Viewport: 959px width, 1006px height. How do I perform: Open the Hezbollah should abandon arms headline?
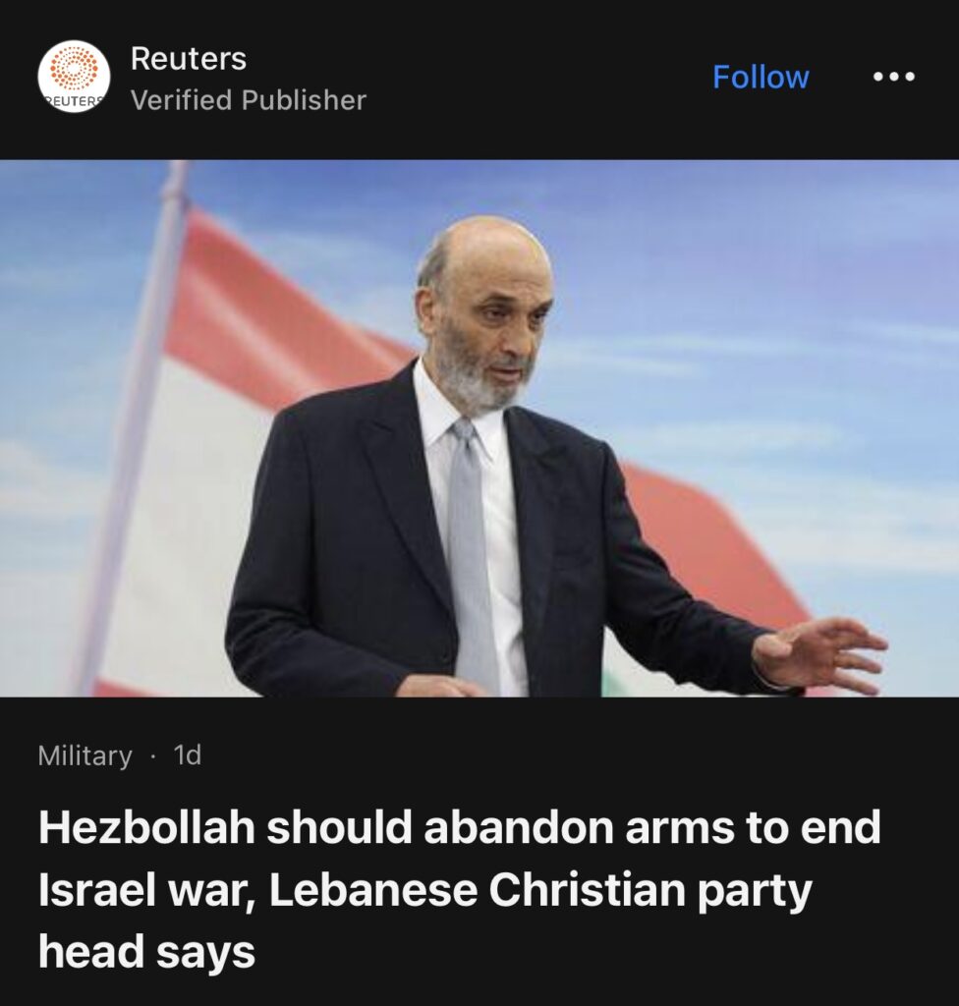point(459,889)
